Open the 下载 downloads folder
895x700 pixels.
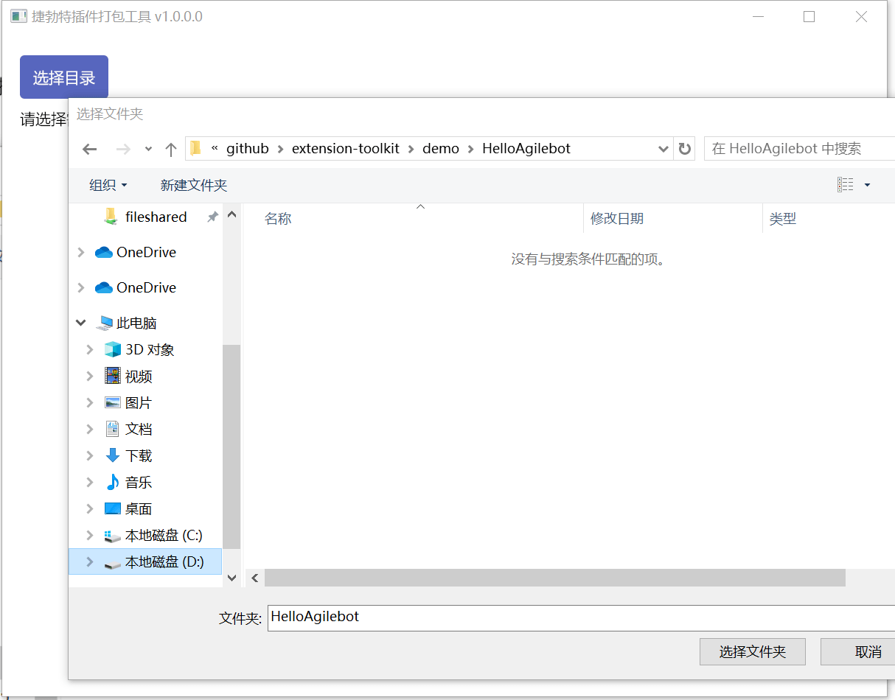(x=138, y=455)
